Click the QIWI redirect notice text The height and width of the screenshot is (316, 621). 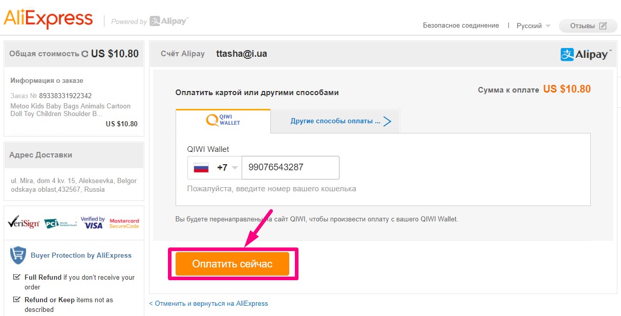[x=316, y=219]
